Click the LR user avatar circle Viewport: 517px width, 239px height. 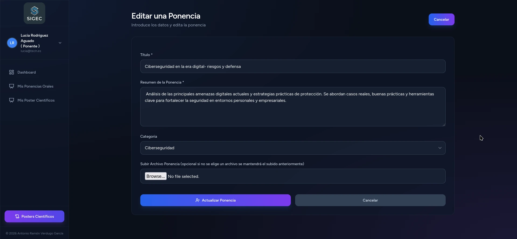tap(12, 43)
